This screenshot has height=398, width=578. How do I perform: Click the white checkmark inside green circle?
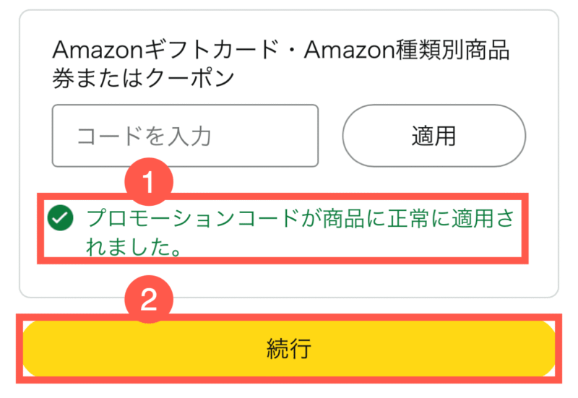tap(61, 218)
